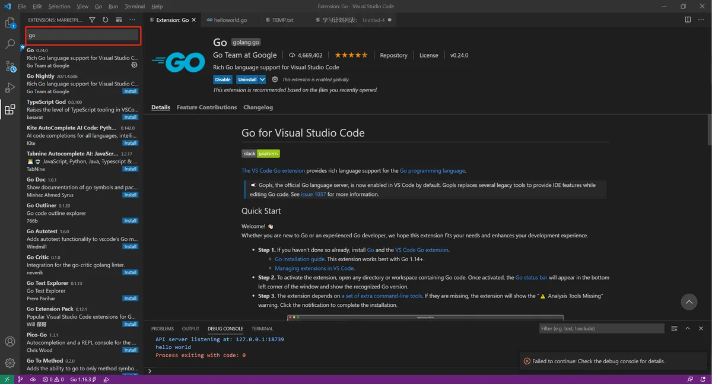Image resolution: width=712 pixels, height=384 pixels.
Task: Open the Terminal menu
Action: 135,6
